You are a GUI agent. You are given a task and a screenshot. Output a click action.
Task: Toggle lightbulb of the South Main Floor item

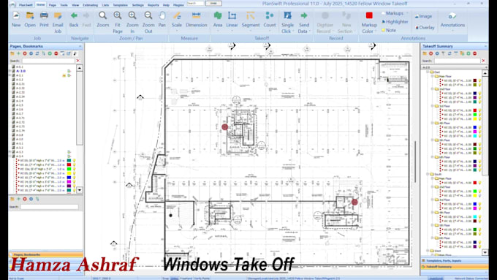click(x=480, y=183)
